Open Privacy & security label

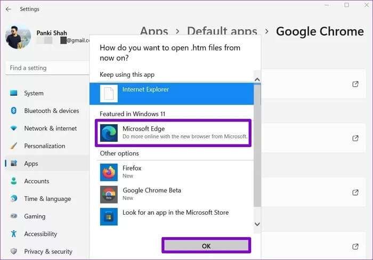coord(48,251)
